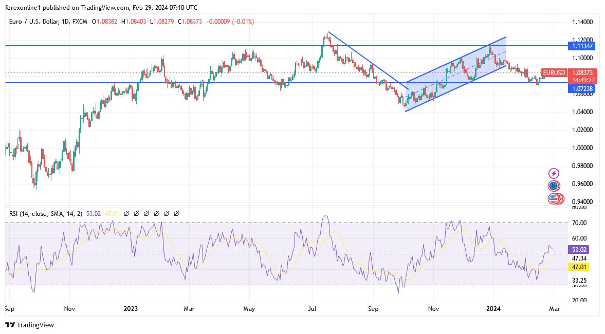Click the 1.11347 resistance price label
The height and width of the screenshot is (334, 605).
[x=581, y=46]
